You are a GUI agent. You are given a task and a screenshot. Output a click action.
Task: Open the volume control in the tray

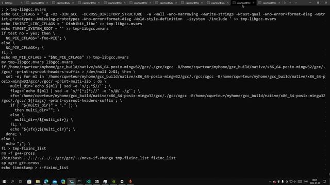tap(295, 181)
